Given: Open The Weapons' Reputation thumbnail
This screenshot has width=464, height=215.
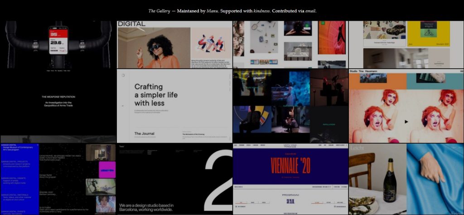Looking at the screenshot, I should coord(58,103).
